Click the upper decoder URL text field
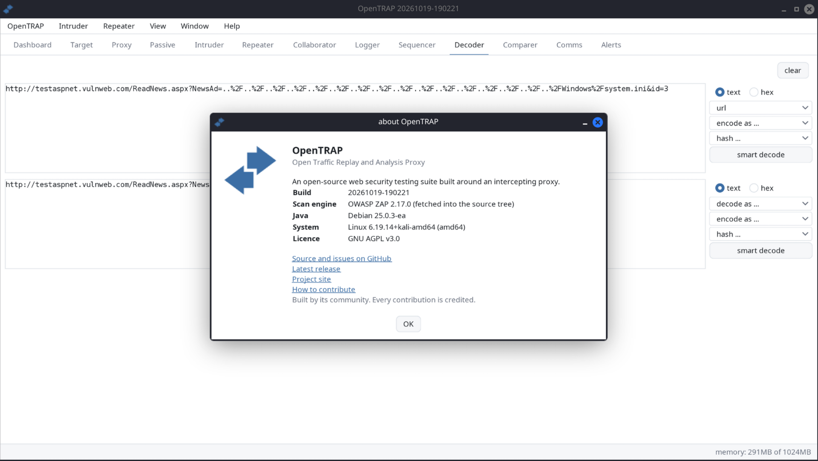 (x=355, y=128)
